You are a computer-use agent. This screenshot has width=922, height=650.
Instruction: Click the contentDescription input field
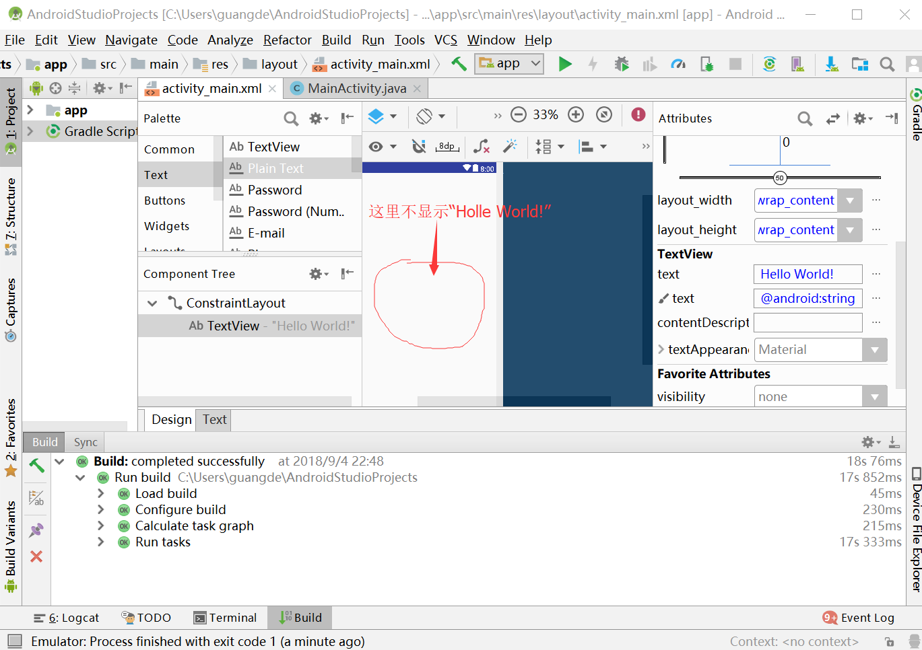pyautogui.click(x=808, y=323)
